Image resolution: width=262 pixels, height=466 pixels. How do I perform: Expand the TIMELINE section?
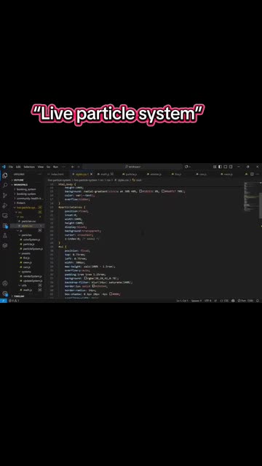(x=19, y=296)
